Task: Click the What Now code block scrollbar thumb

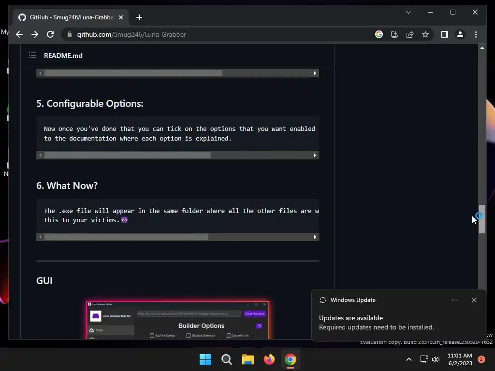Action: click(126, 237)
